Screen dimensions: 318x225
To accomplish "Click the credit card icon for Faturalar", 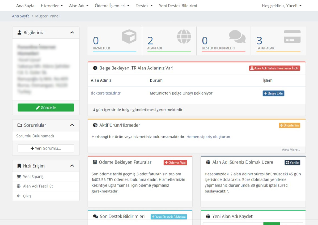I will (x=292, y=37).
